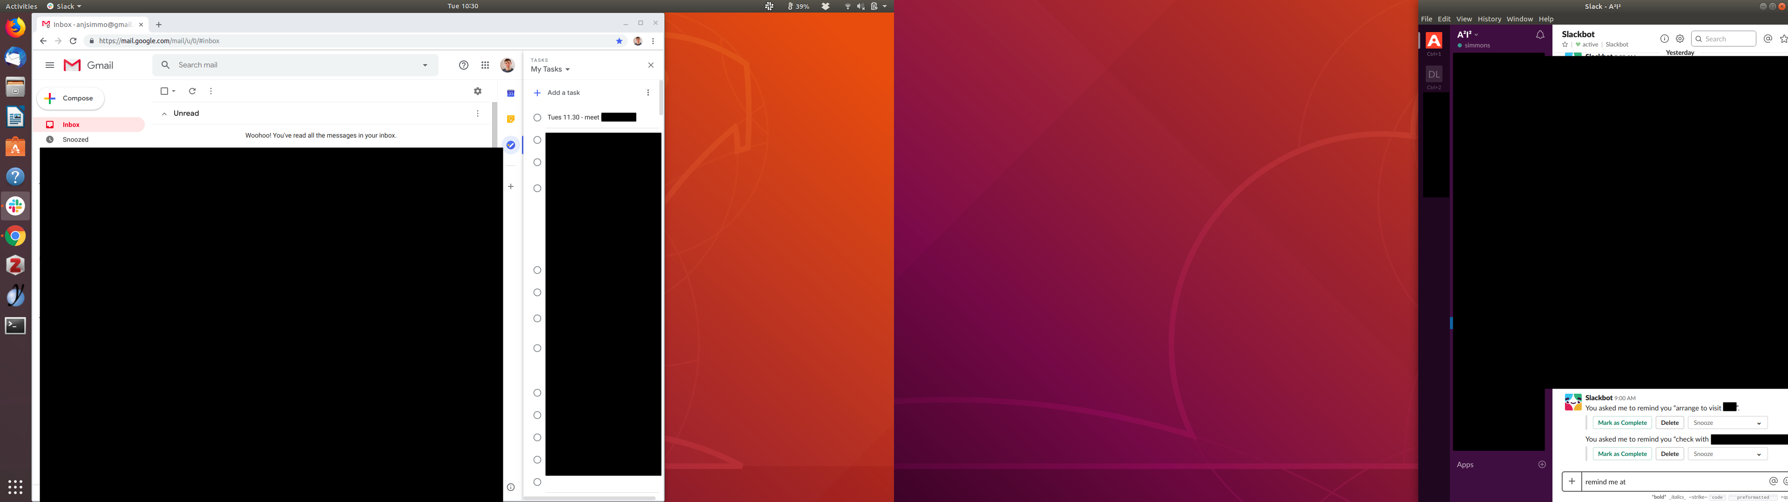Mark 'Tues 11.30 - meet' task complete

click(x=537, y=118)
